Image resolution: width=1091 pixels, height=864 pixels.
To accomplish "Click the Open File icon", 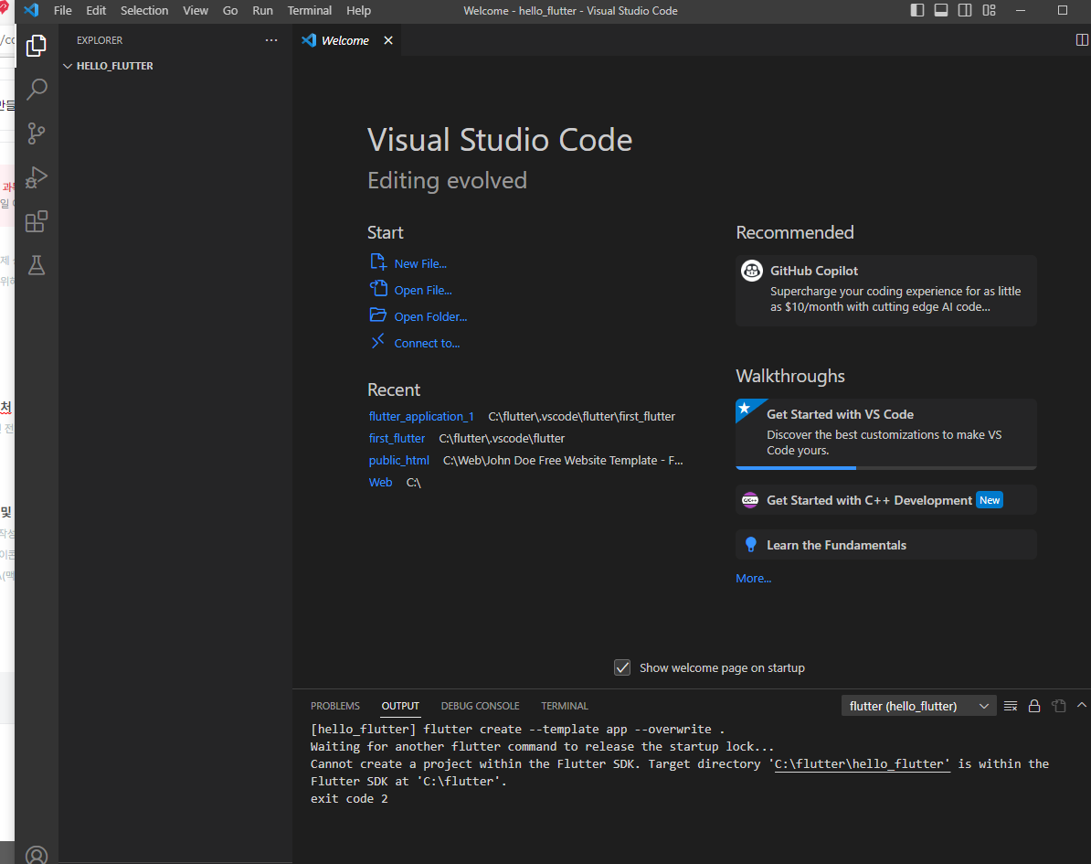I will (377, 288).
